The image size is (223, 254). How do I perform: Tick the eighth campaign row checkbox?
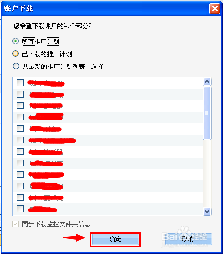click(x=20, y=163)
